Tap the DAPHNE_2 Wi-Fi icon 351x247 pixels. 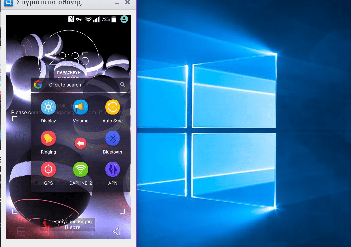click(x=80, y=169)
